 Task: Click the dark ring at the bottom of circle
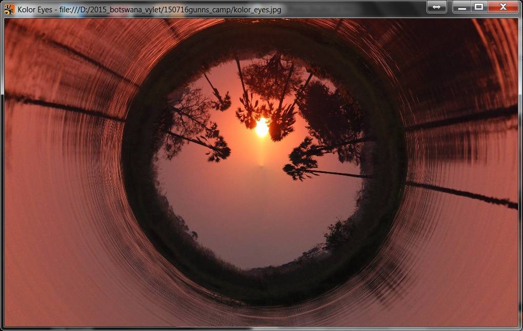(262, 287)
